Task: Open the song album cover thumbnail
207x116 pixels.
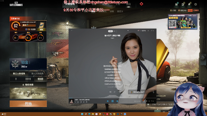Action: (72, 101)
